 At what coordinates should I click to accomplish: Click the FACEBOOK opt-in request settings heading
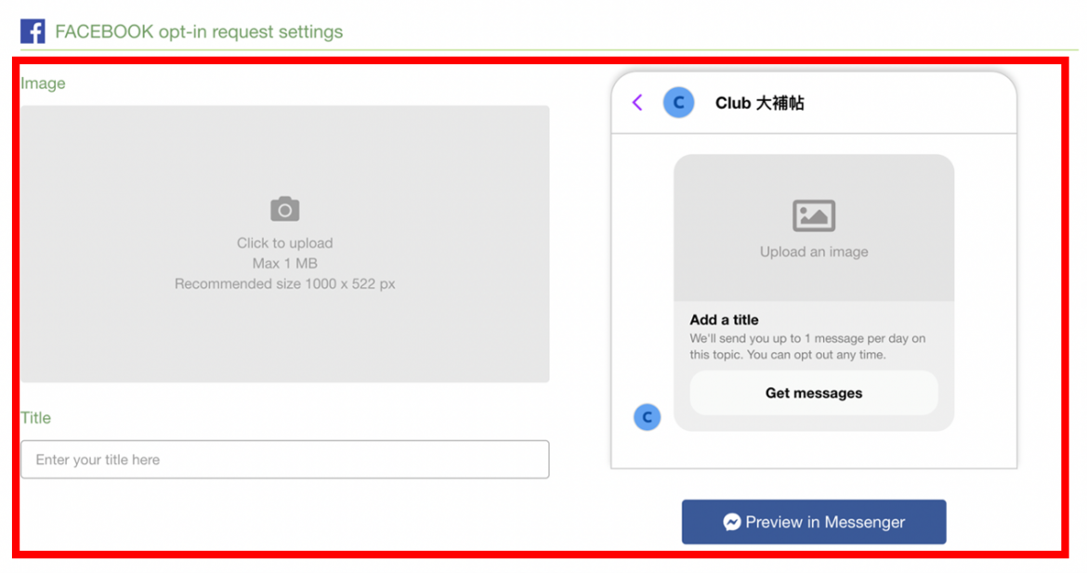pyautogui.click(x=201, y=31)
